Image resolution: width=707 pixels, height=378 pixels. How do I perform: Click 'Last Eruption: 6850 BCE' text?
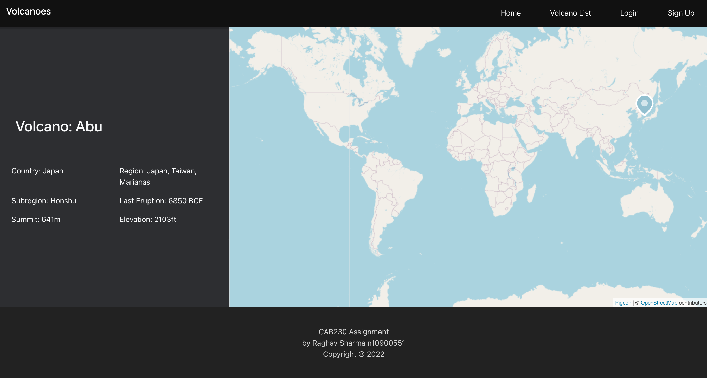161,201
